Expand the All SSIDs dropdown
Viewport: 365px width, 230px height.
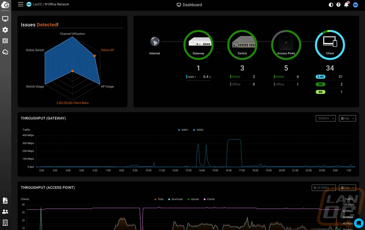click(x=323, y=188)
